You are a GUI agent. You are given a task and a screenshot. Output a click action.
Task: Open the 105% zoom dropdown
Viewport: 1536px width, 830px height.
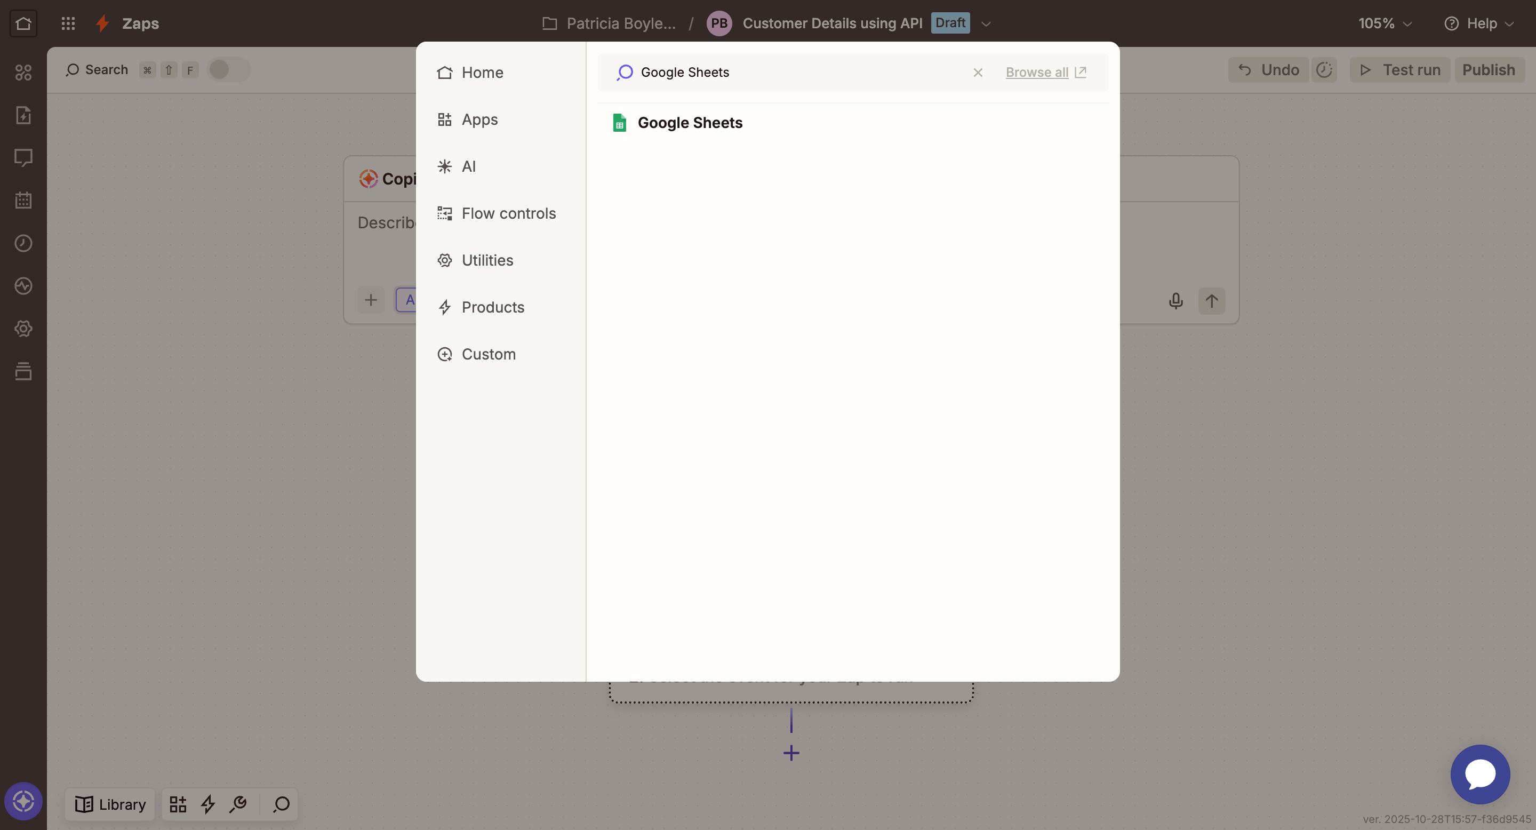click(x=1385, y=23)
